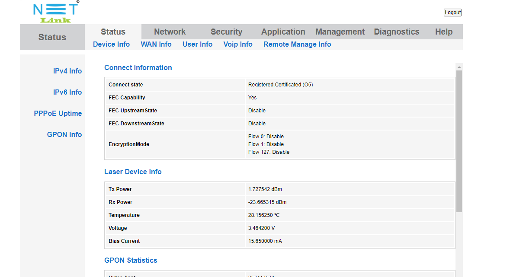526x277 pixels.
Task: Select the Status tab in top navigation
Action: click(x=113, y=32)
